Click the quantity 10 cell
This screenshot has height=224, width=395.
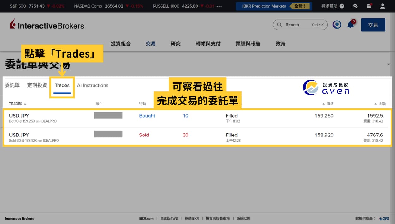point(185,116)
